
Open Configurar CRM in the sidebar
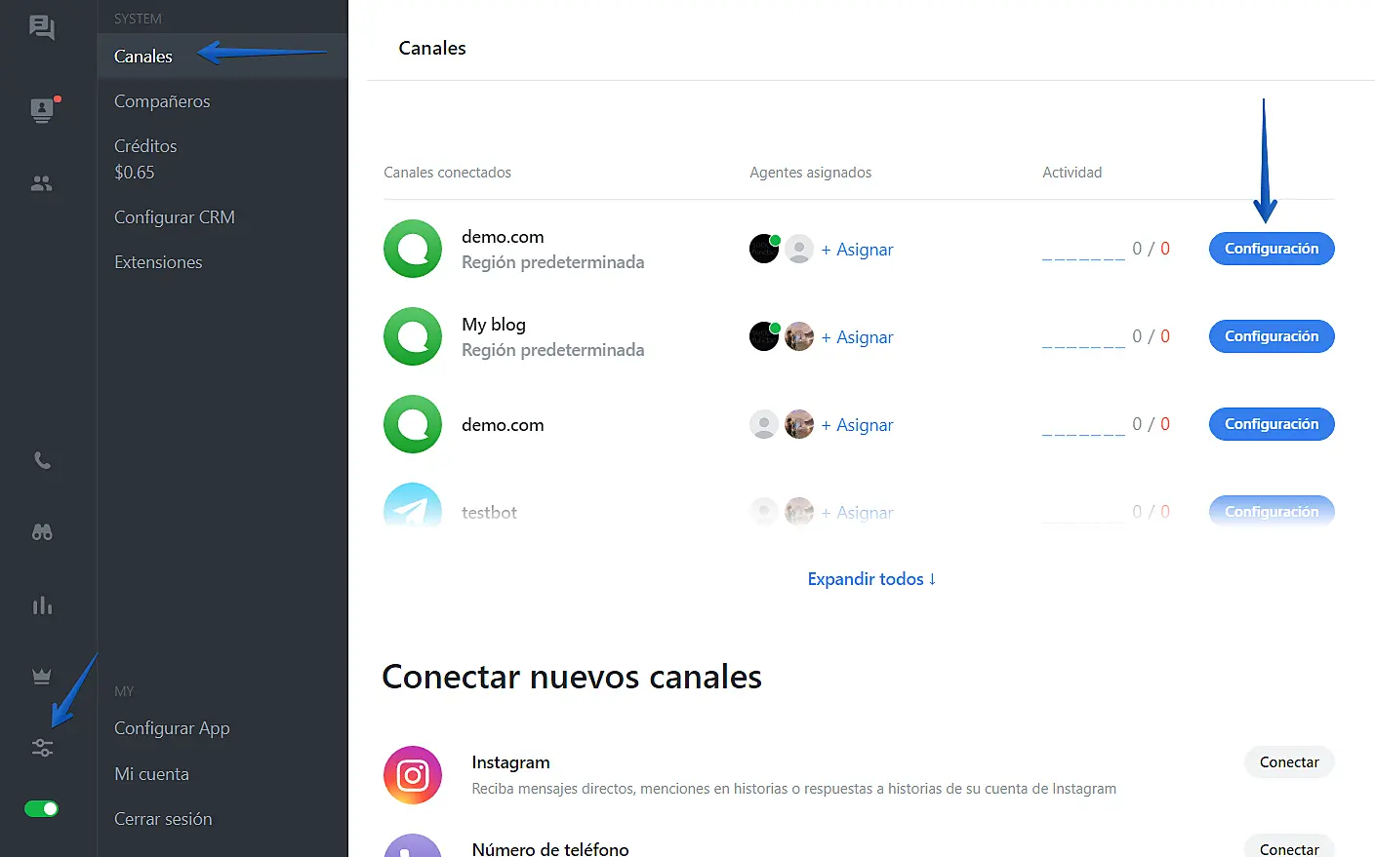175,217
